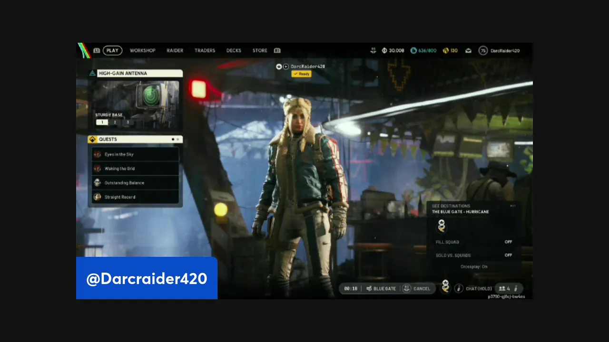The height and width of the screenshot is (342, 609).
Task: Click the yellow diamond Quests icon
Action: [92, 139]
